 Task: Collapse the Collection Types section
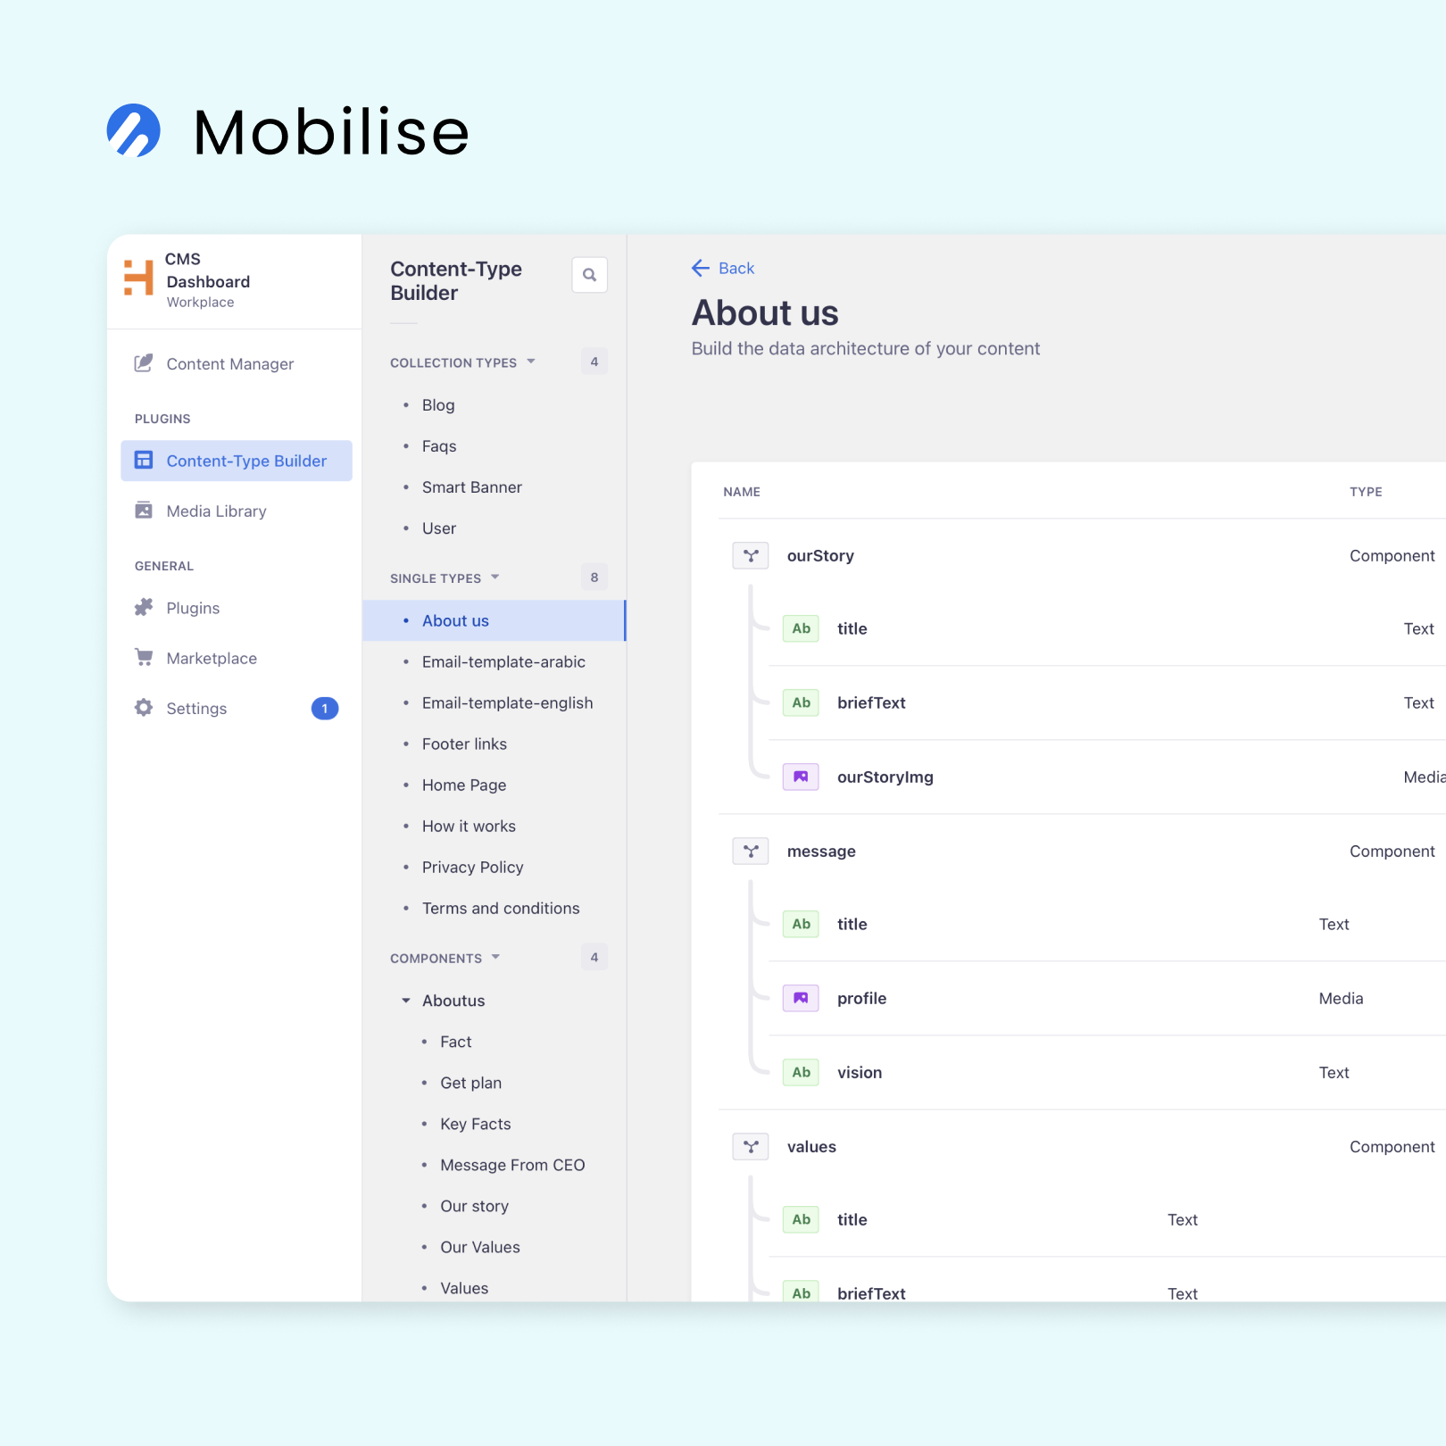[531, 361]
